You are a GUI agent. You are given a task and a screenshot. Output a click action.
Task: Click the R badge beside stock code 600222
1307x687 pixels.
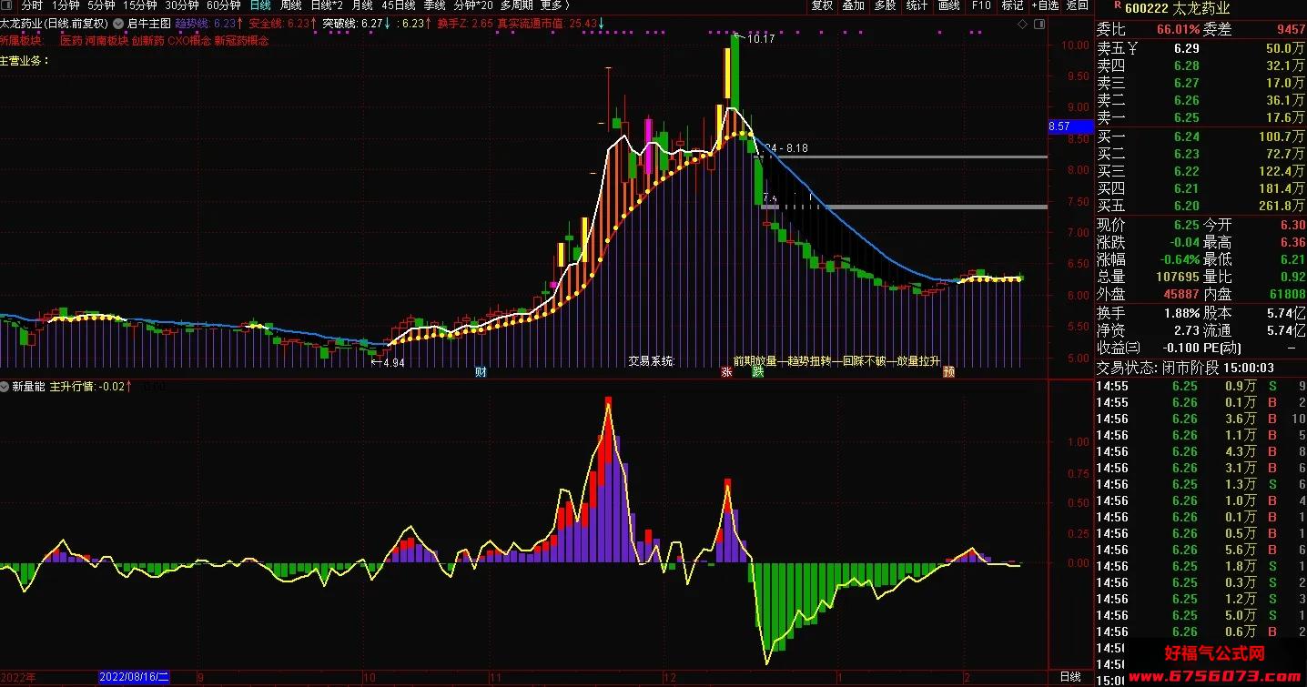pyautogui.click(x=1116, y=4)
